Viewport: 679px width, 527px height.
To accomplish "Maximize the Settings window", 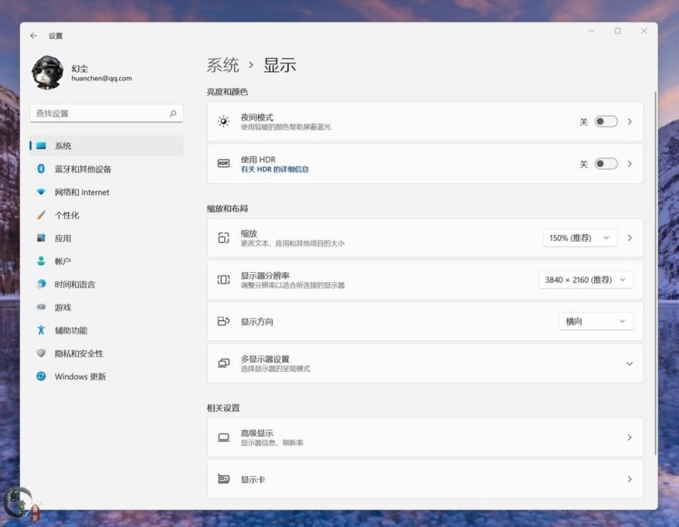I will [617, 31].
